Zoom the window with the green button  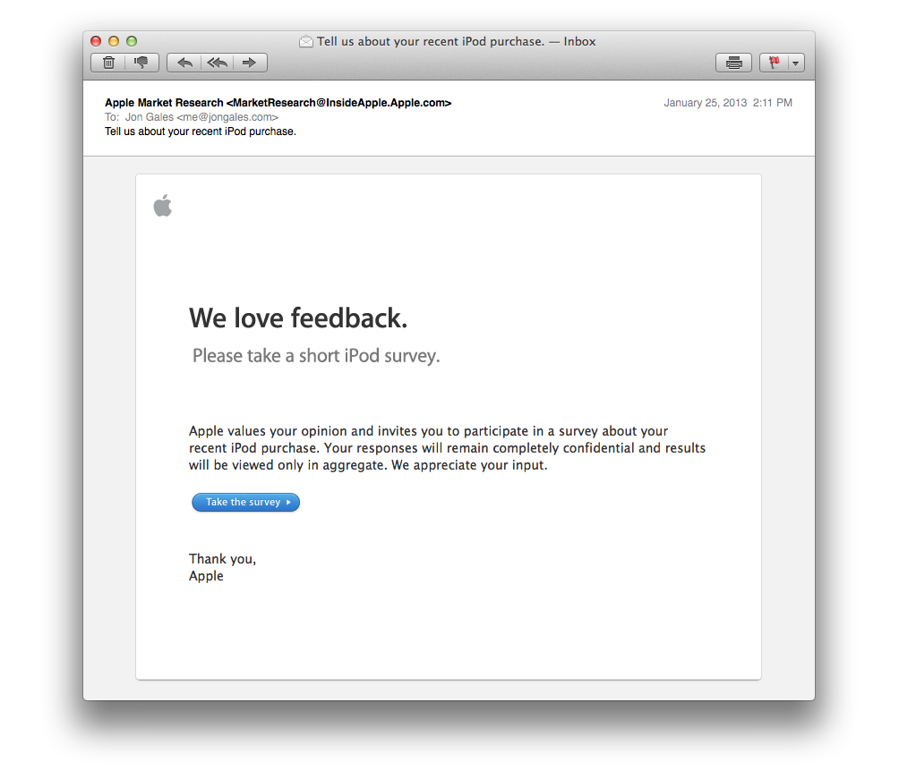point(132,41)
